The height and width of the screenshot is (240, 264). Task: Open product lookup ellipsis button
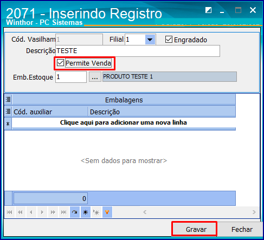pos(95,77)
